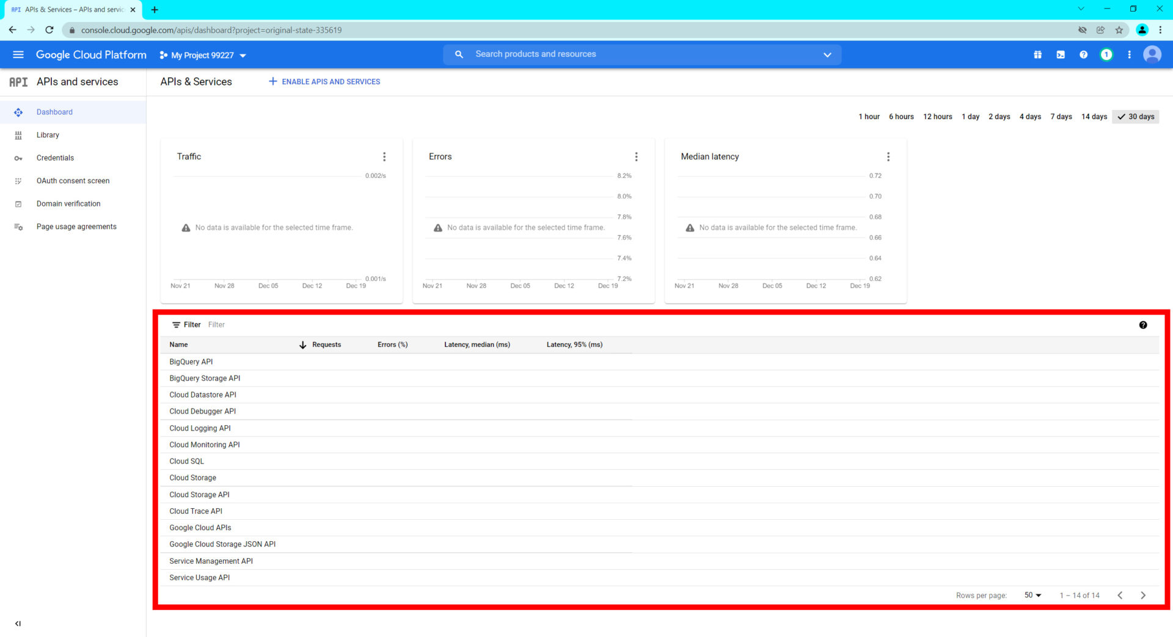Open Google Cloud Storage JSON API entry
Image resolution: width=1173 pixels, height=637 pixels.
pyautogui.click(x=222, y=544)
